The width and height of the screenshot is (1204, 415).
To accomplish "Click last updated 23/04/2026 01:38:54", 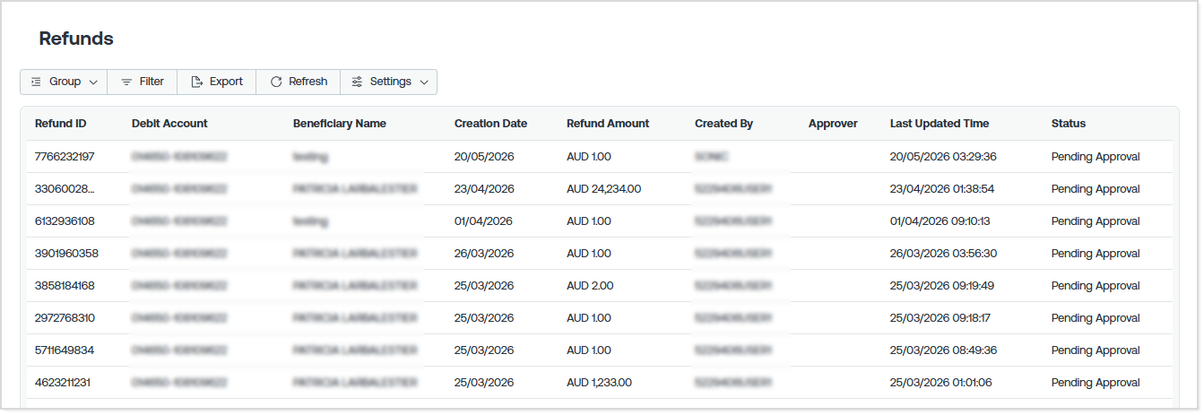I will point(942,189).
